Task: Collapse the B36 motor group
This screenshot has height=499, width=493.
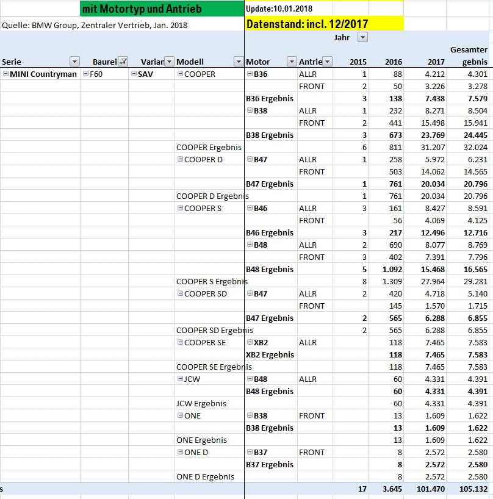Action: (x=250, y=74)
